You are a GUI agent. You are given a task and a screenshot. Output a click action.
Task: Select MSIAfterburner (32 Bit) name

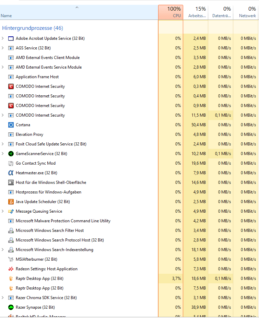[x=36, y=259]
